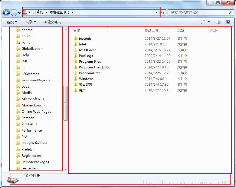Select ehome in the folder tree
236x188 pixels.
pyautogui.click(x=27, y=30)
